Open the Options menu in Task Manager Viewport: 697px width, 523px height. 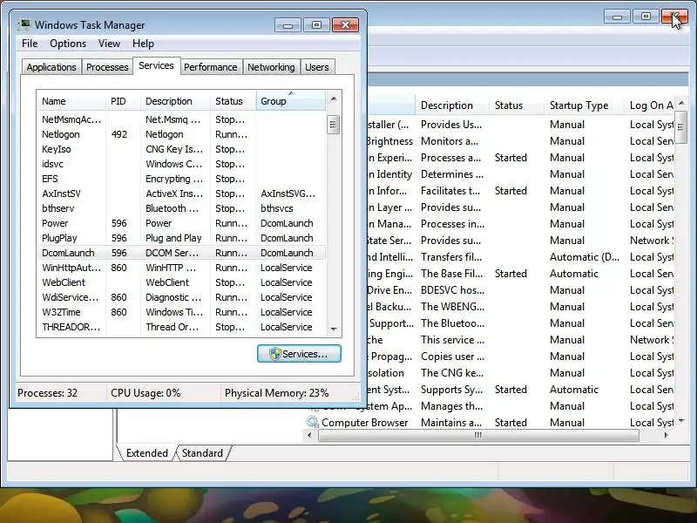(x=68, y=44)
